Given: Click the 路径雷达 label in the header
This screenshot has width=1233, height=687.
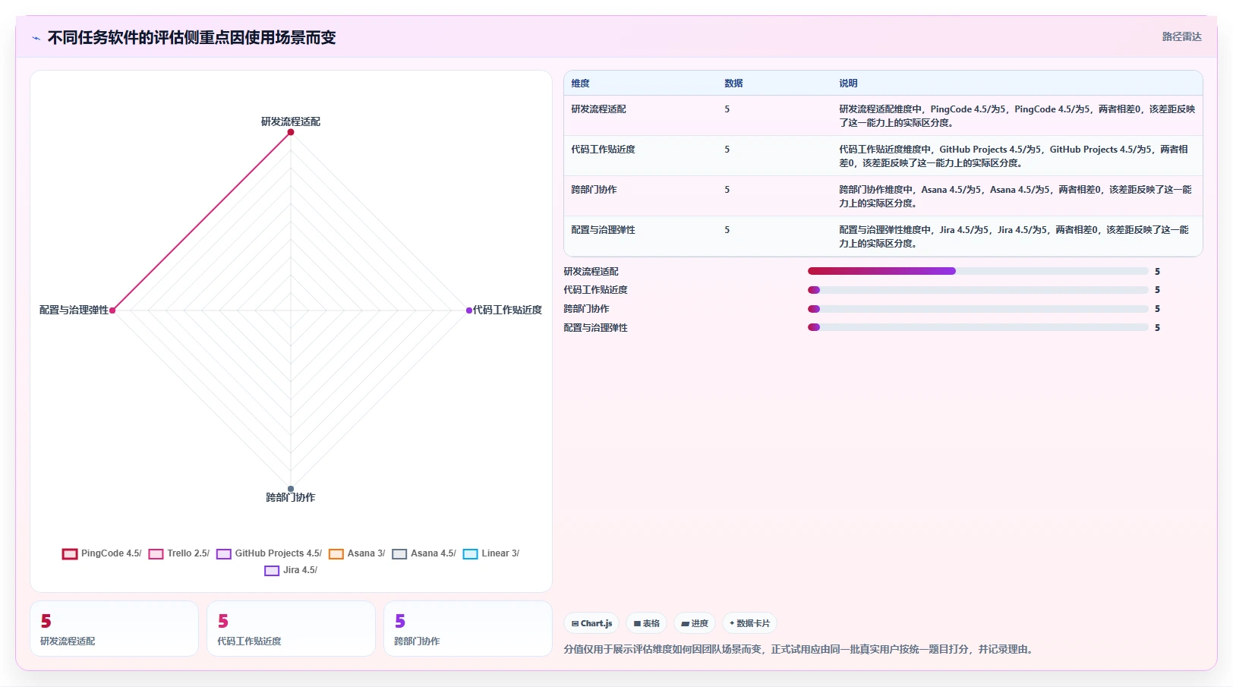Looking at the screenshot, I should (x=1181, y=36).
